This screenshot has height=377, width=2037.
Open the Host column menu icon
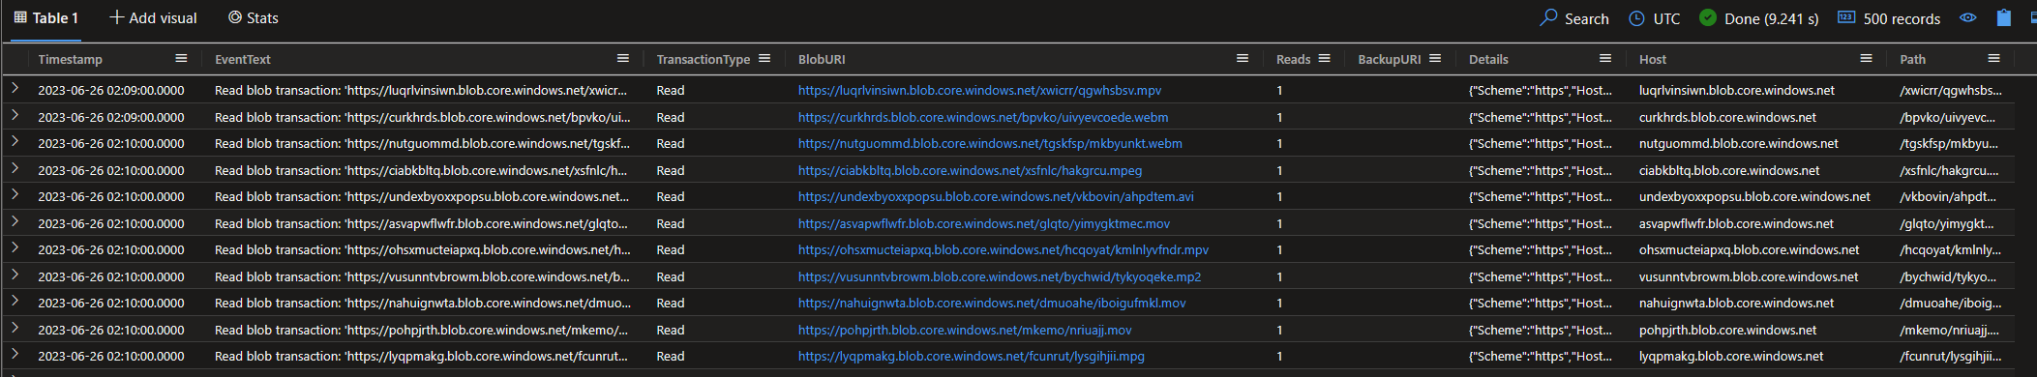(1866, 59)
